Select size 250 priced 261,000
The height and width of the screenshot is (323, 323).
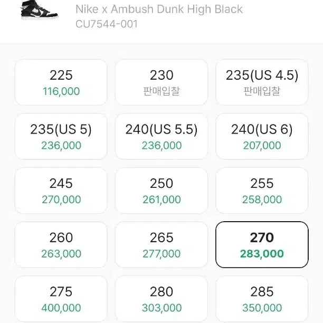[x=161, y=191]
